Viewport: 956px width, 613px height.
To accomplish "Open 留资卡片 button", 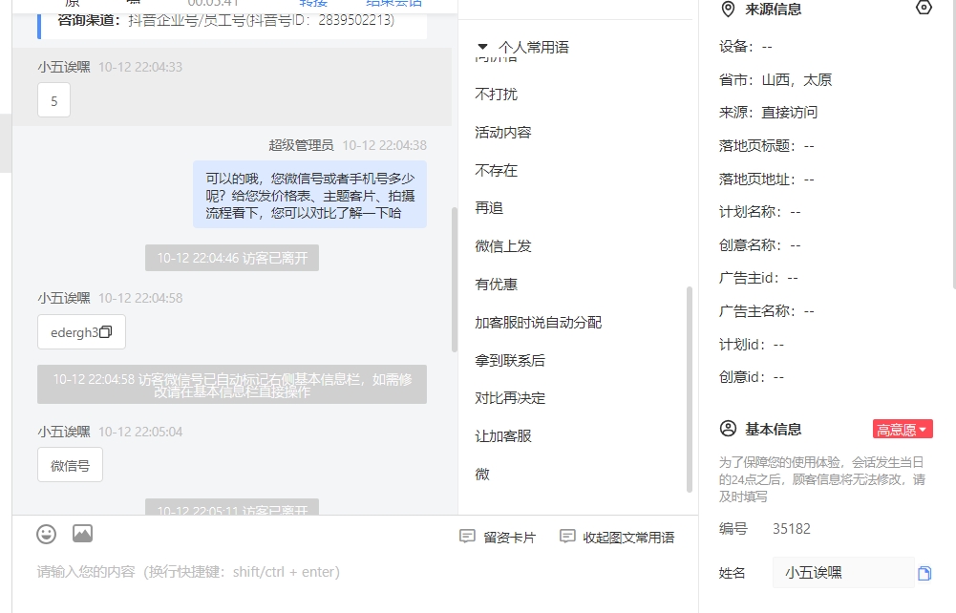I will [x=498, y=537].
